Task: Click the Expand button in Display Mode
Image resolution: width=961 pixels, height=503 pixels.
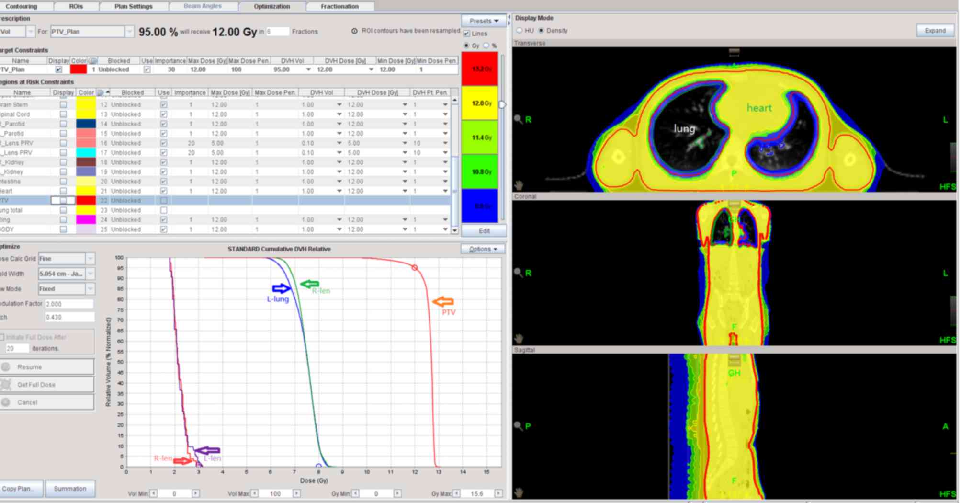Action: point(935,31)
